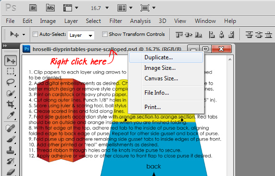Check Show Transform Controls option

[x=105, y=34]
